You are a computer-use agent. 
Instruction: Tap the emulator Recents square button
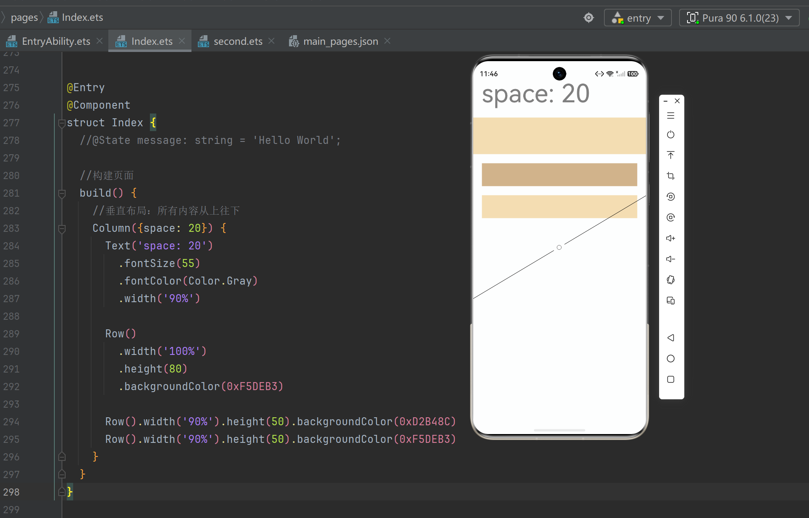click(x=671, y=379)
